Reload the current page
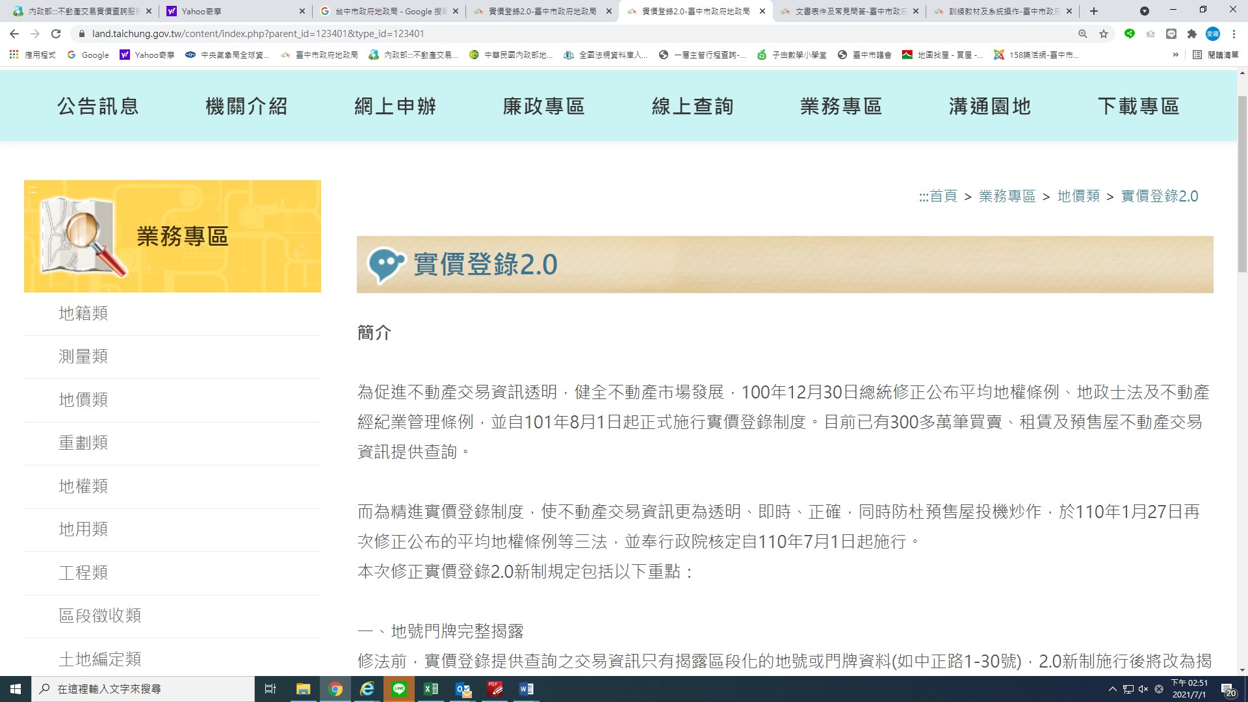Viewport: 1248px width, 702px height. (56, 34)
